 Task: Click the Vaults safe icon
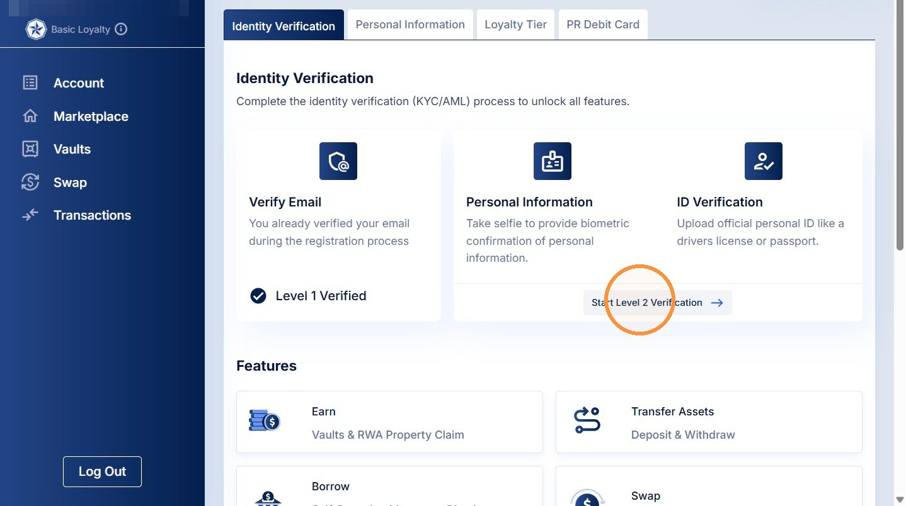[30, 149]
